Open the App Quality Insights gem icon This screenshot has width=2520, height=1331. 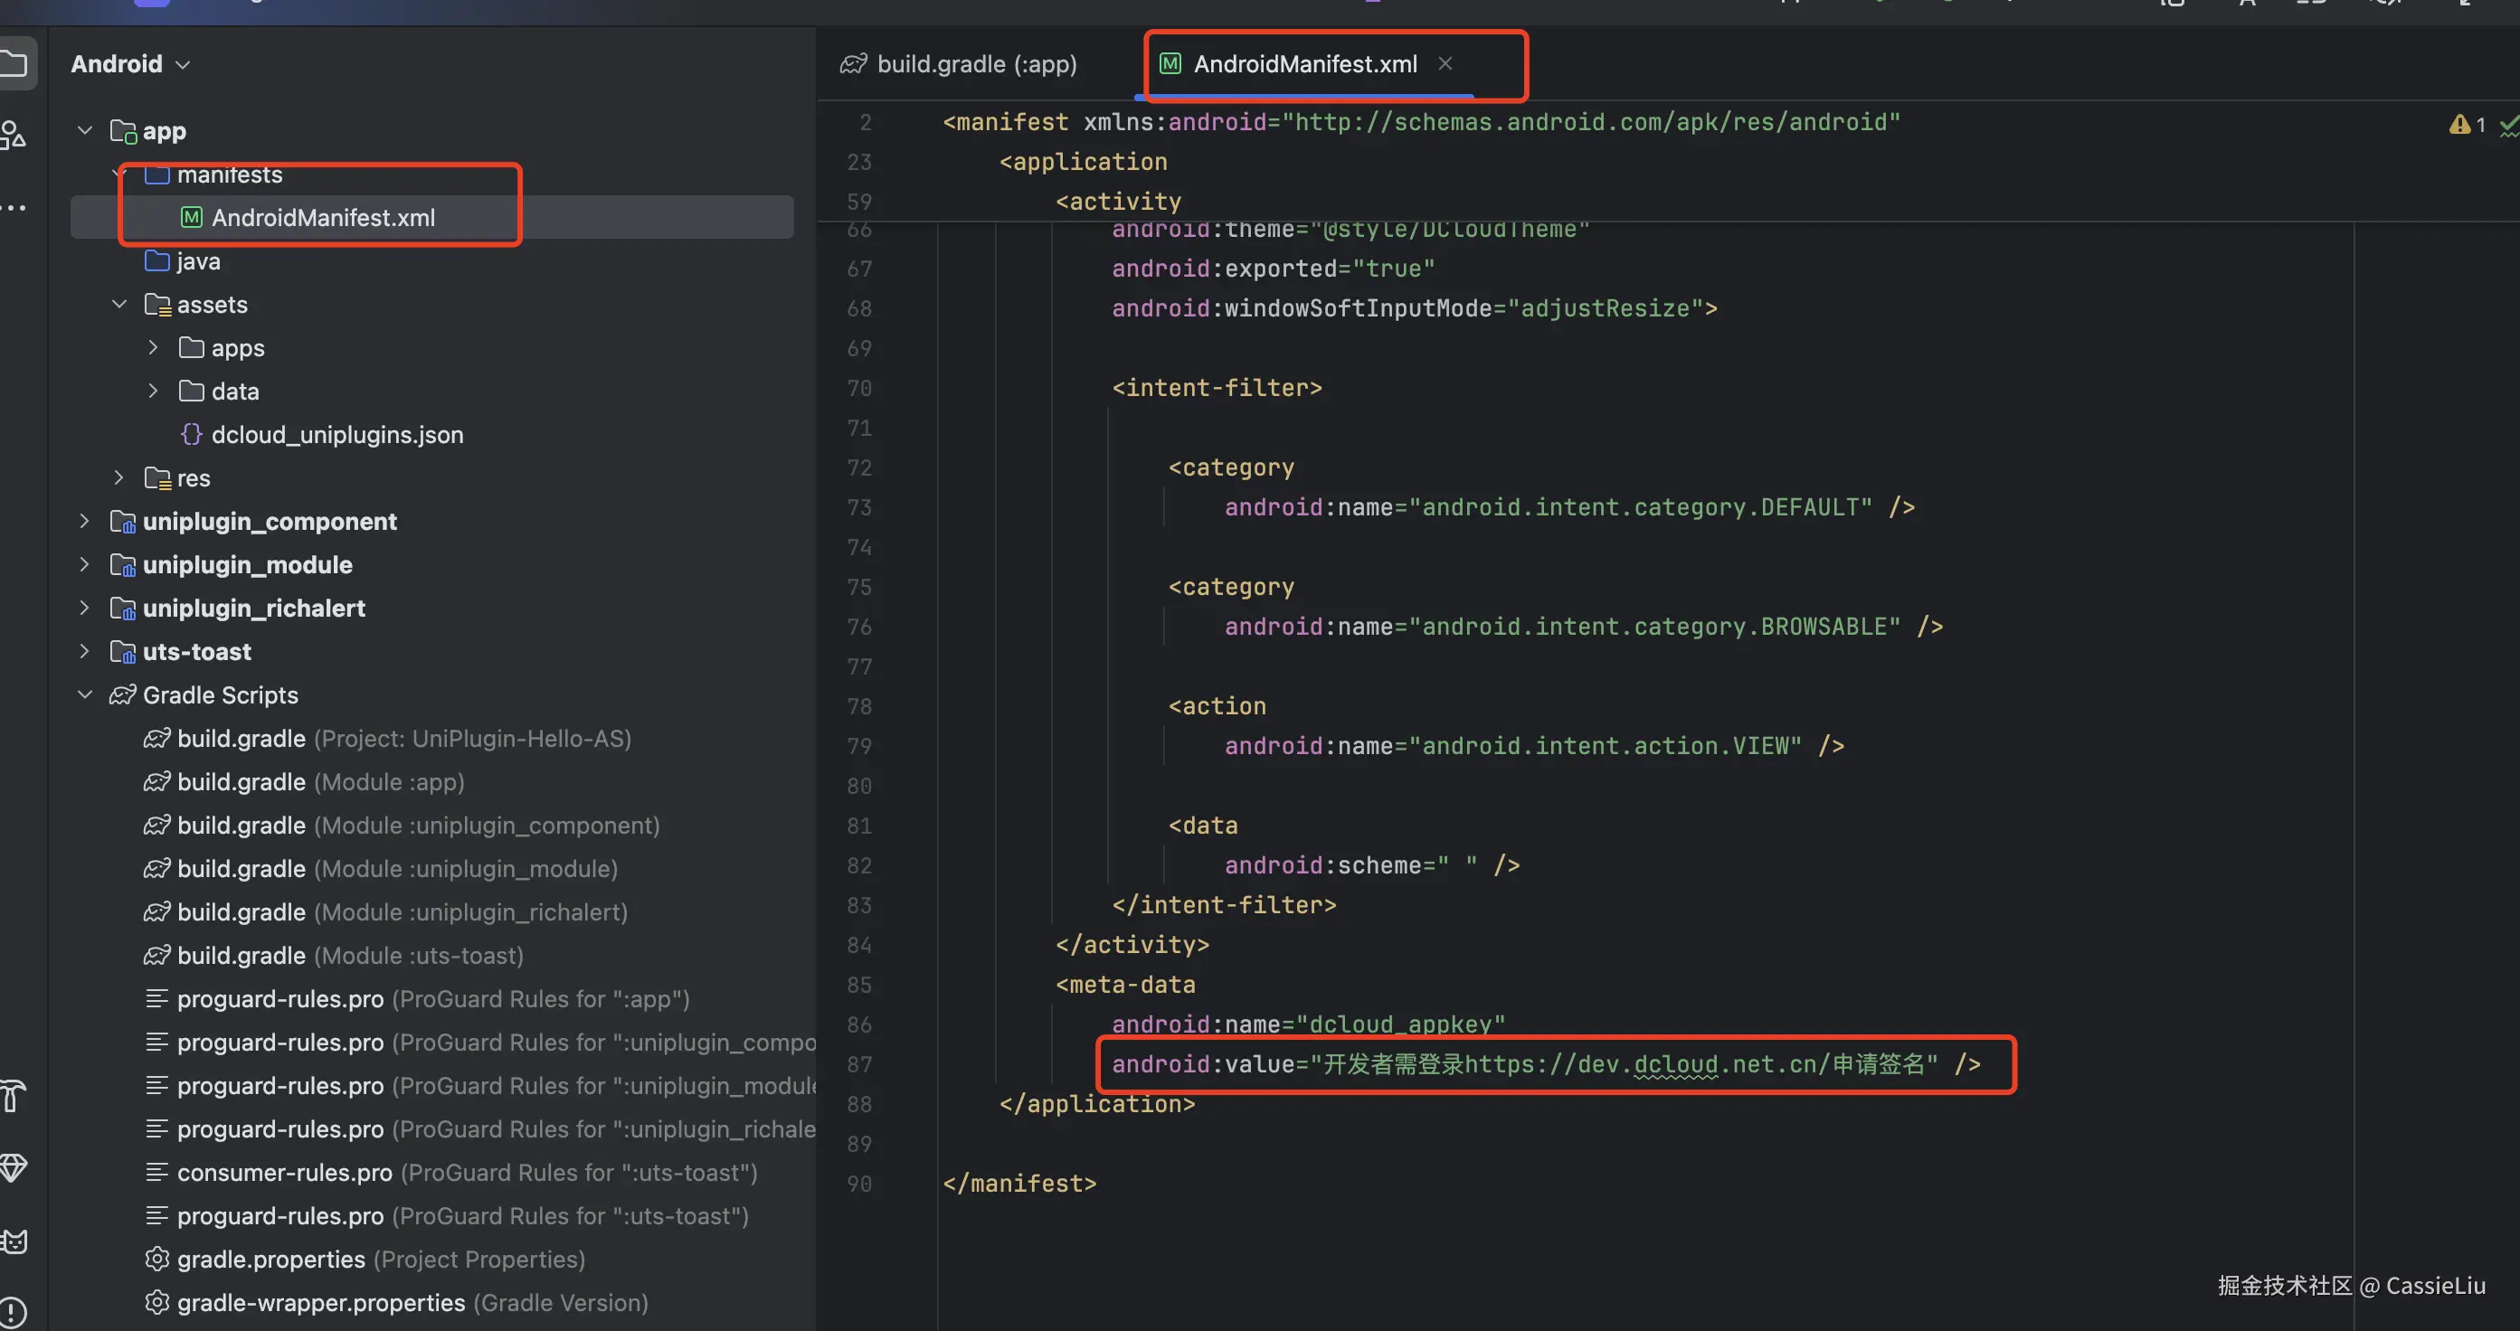14,1167
